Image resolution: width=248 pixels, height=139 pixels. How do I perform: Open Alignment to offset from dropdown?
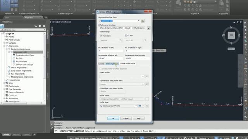(x=139, y=21)
